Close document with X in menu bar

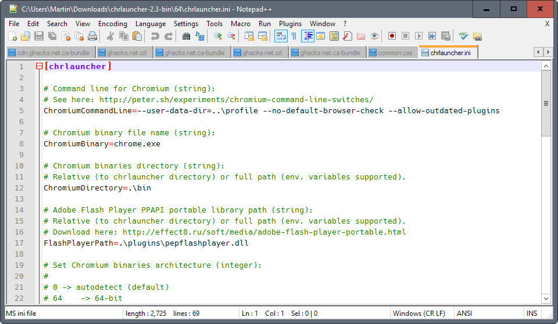point(547,24)
